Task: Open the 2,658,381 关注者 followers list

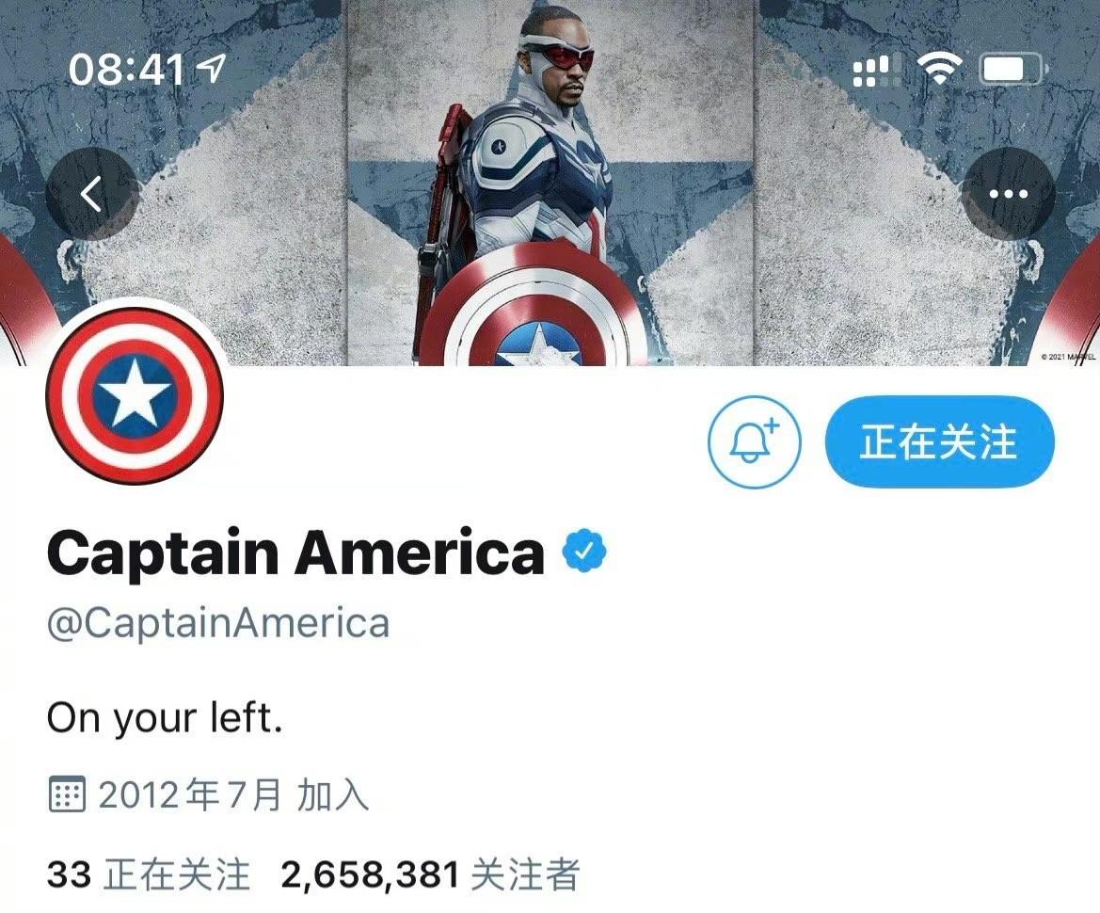Action: click(431, 875)
